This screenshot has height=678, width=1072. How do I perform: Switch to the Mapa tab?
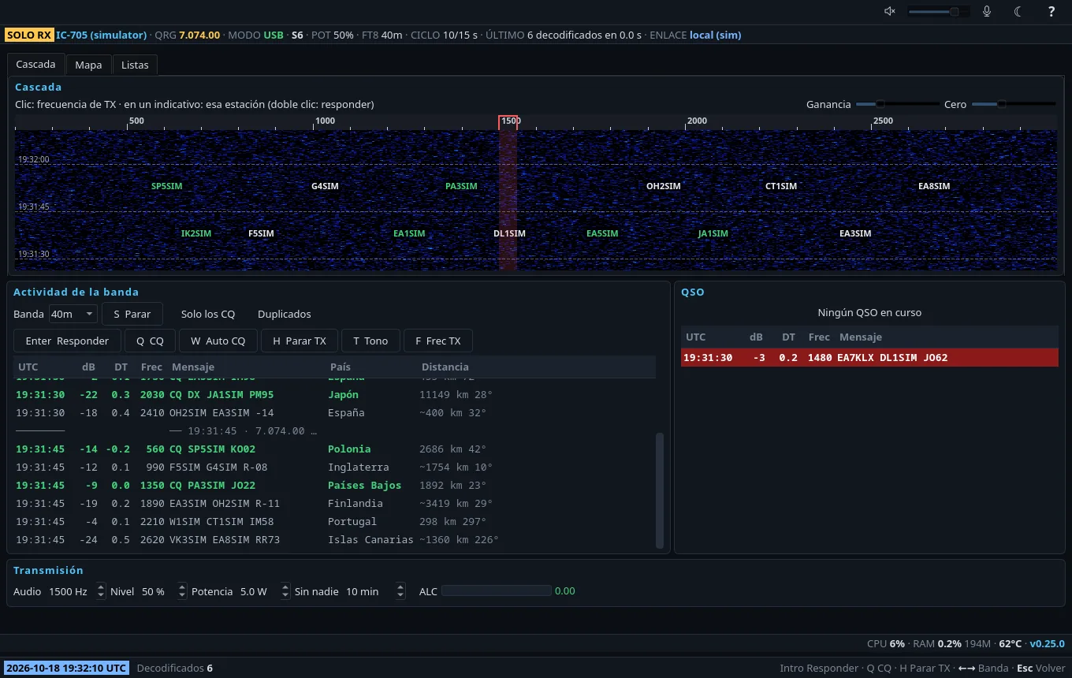(88, 65)
